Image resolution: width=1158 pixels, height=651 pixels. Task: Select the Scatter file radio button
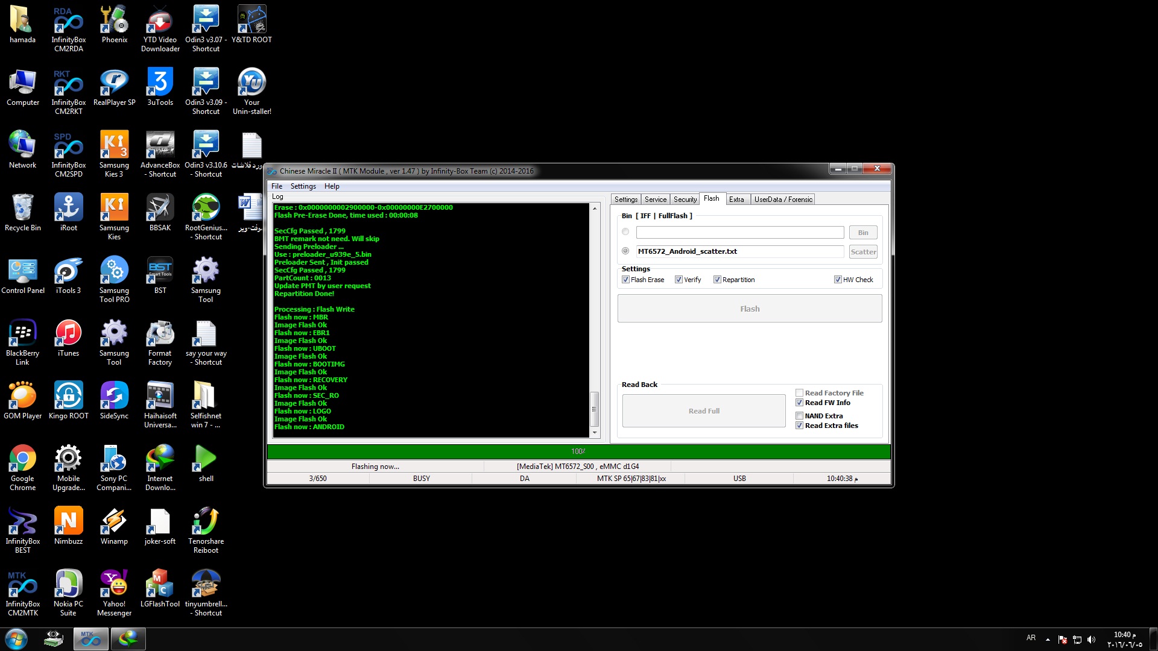click(x=625, y=251)
